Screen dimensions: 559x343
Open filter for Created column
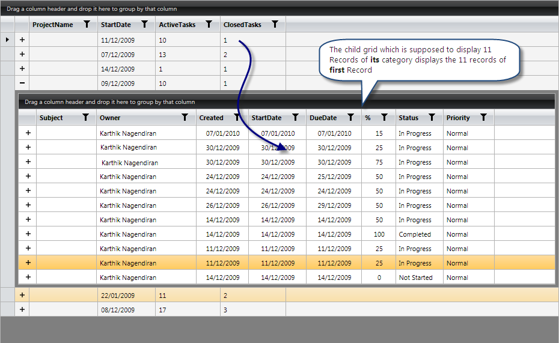(x=237, y=117)
